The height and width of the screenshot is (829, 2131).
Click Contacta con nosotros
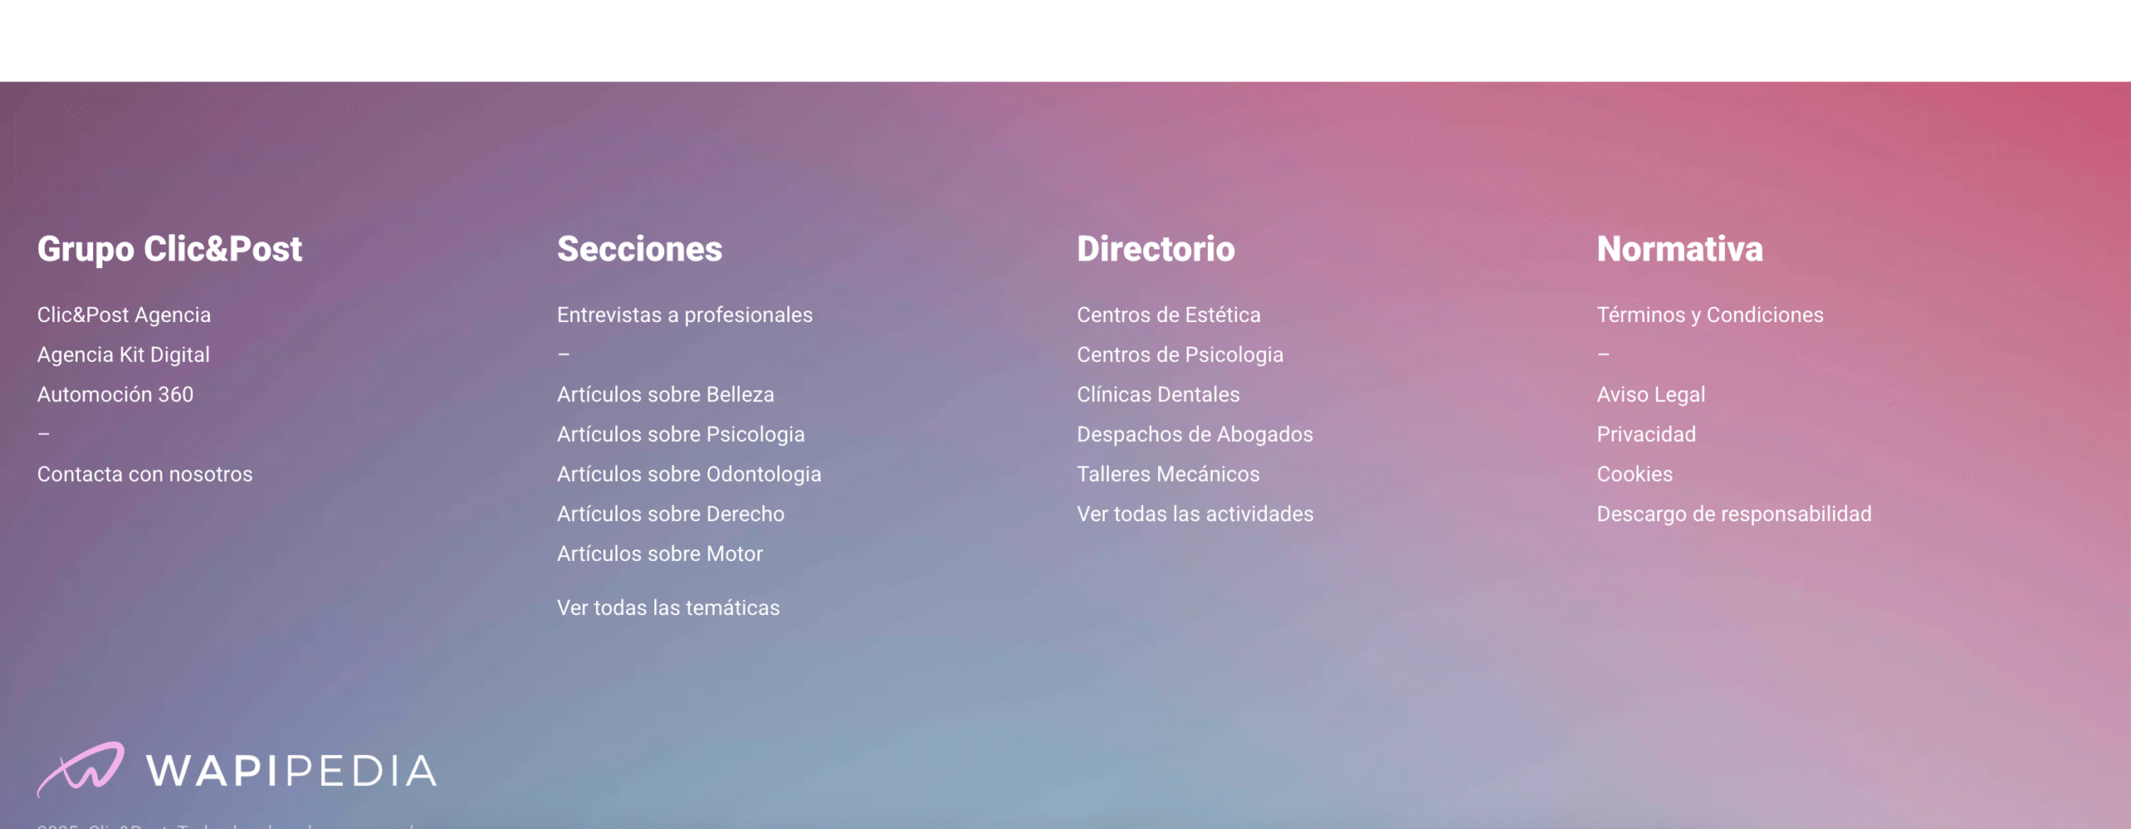tap(145, 474)
